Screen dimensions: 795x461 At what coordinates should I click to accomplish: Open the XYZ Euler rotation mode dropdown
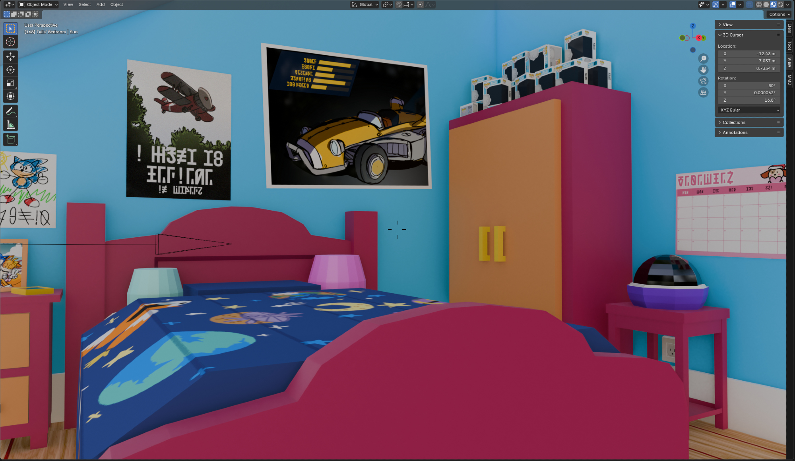point(749,110)
